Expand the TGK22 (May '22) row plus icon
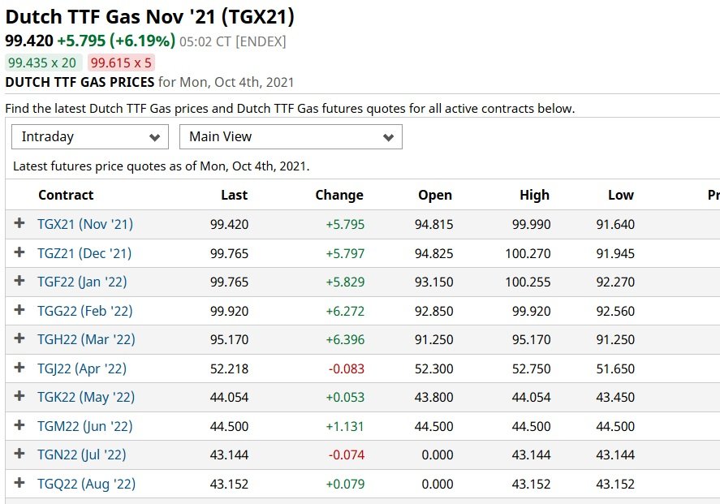The image size is (720, 504). 19,396
